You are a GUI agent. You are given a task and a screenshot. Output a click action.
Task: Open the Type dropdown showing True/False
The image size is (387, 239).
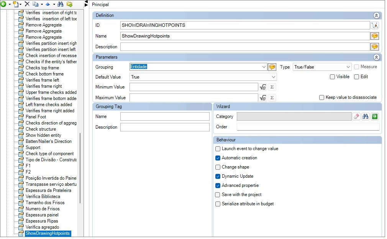[x=348, y=67]
